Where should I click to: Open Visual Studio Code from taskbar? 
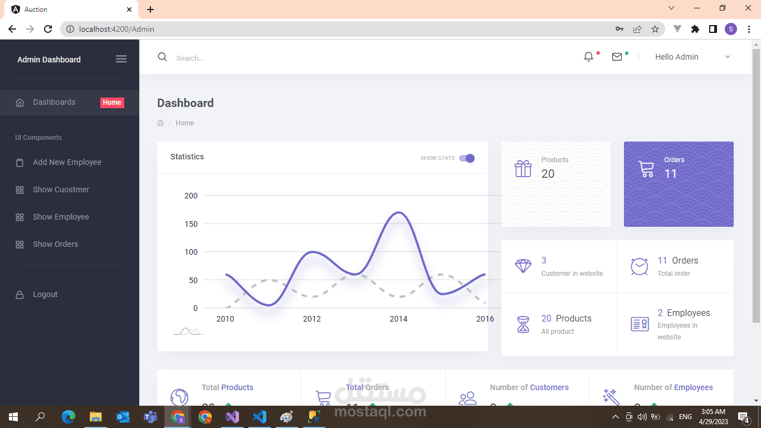[x=259, y=417]
